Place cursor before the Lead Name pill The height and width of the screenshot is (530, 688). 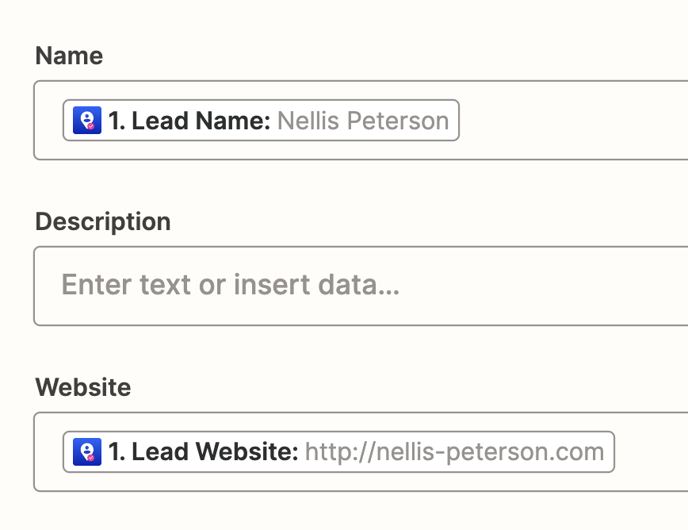[48, 121]
